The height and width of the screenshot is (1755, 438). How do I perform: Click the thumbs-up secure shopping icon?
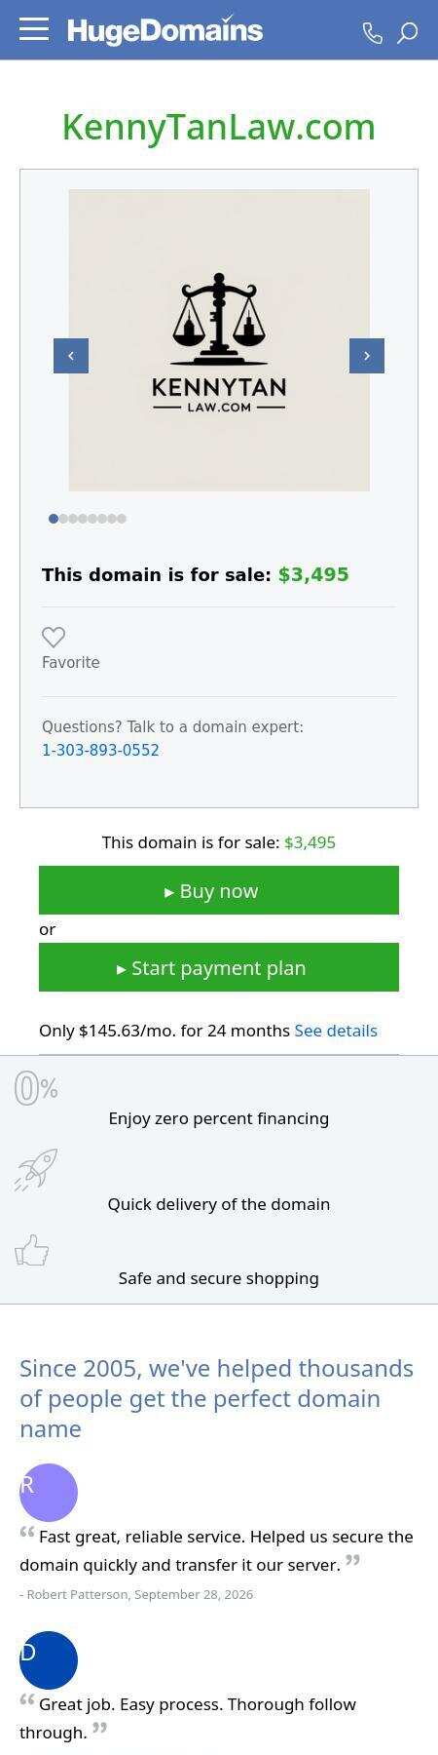click(32, 1251)
